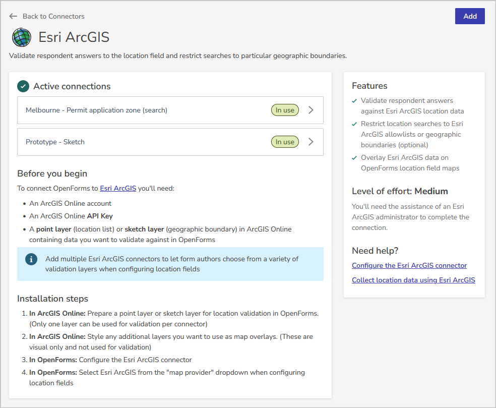Expand the Melbourne connection chevron
Screen dimensions: 496x408
pyautogui.click(x=311, y=110)
